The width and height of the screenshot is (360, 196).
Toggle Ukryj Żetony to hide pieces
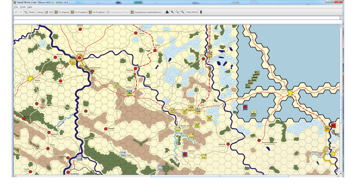pyautogui.click(x=192, y=12)
